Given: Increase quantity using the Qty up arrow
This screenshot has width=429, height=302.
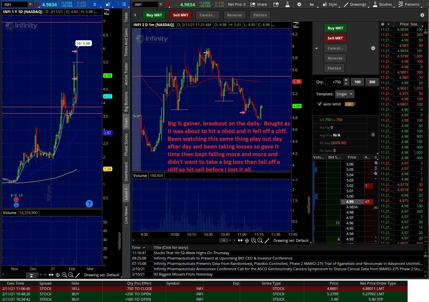Looking at the screenshot, I should point(346,80).
